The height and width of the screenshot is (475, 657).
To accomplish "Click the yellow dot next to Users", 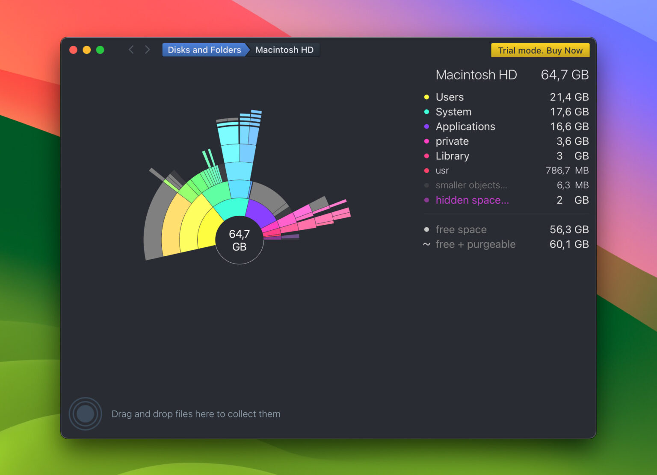I will click(426, 97).
